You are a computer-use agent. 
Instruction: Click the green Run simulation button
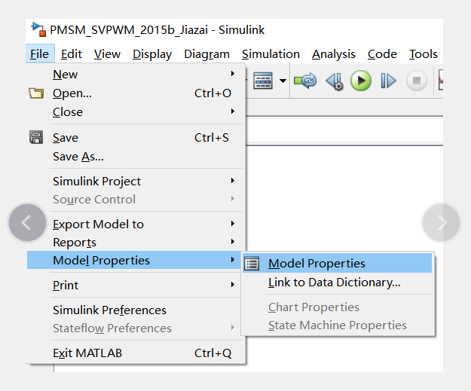(361, 81)
